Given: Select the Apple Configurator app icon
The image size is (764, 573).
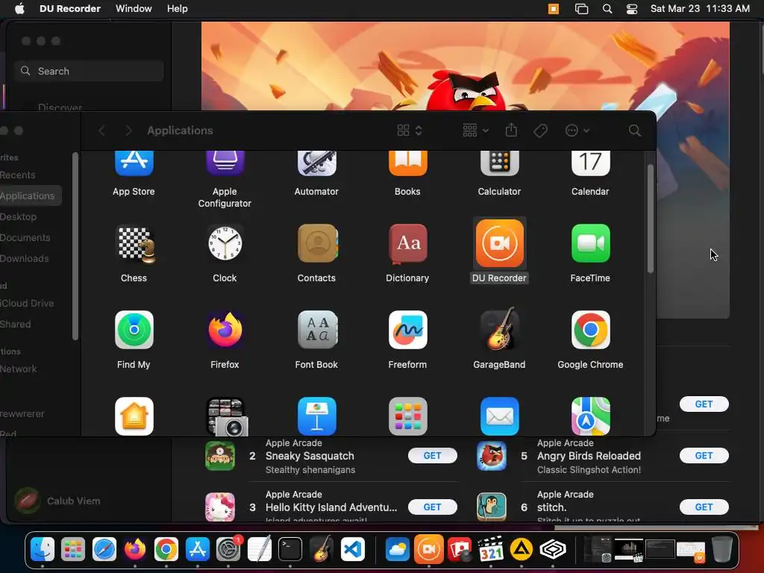Looking at the screenshot, I should (x=225, y=163).
